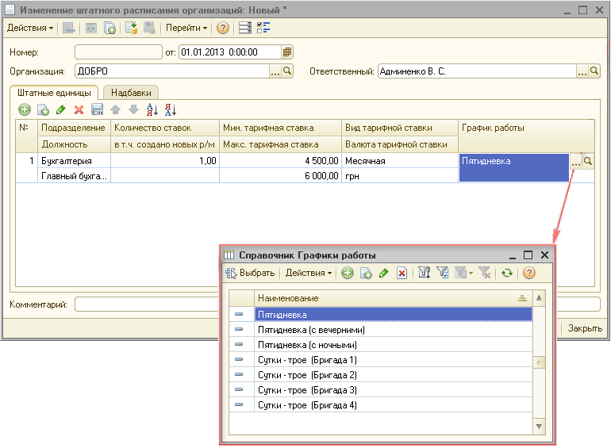Open the magnifier of Организация field

pos(287,71)
